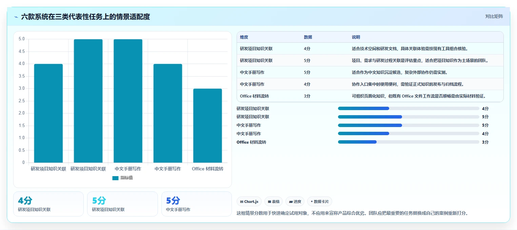Click the 研发项目知识关联 progress bar showing 5分
Screen dimensions: 517x230
click(409, 117)
